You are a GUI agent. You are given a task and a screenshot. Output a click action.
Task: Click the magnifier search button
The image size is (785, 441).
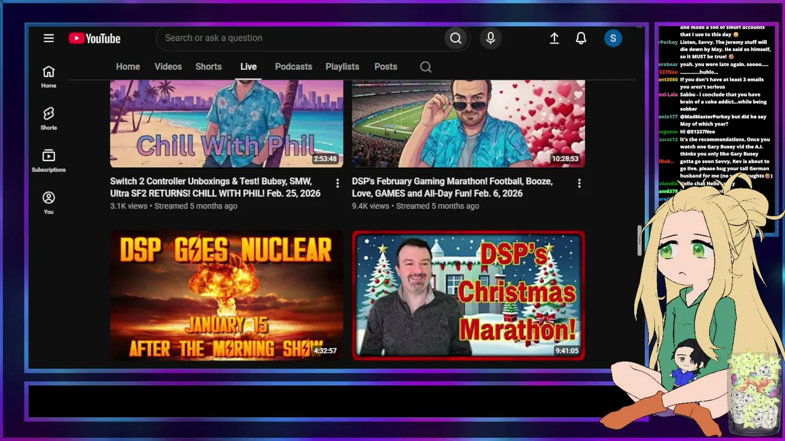click(456, 38)
